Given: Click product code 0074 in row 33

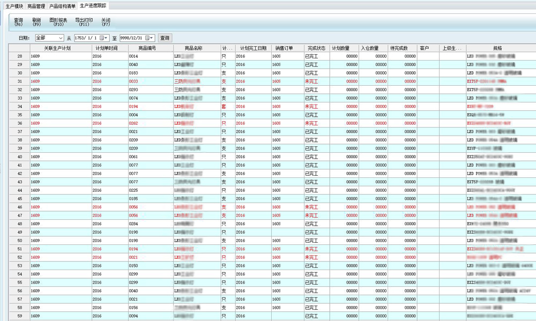Looking at the screenshot, I should click(133, 98).
